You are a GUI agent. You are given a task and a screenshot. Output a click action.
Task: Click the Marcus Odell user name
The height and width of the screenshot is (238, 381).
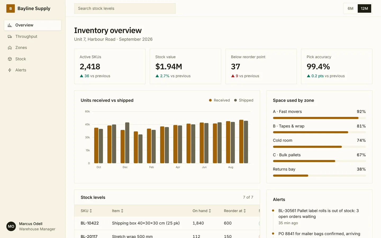[31, 224]
